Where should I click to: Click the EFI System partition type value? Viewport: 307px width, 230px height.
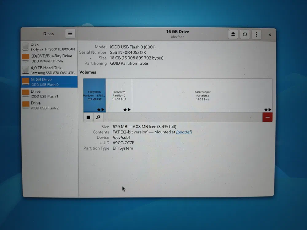coord(123,148)
